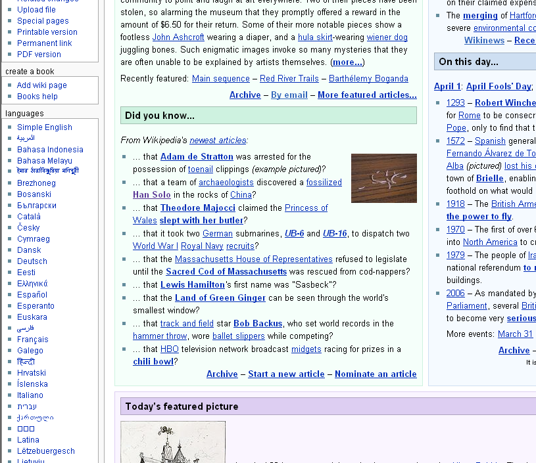Open newest articles link
Image resolution: width=536 pixels, height=463 pixels.
pyautogui.click(x=218, y=141)
